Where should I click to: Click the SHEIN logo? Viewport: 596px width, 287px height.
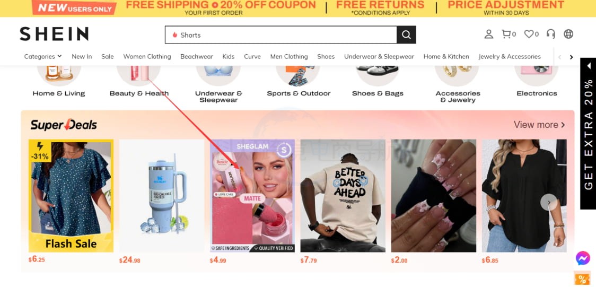54,34
